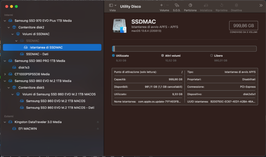Click Nome istantanea value com.apple.os.update

(159, 102)
